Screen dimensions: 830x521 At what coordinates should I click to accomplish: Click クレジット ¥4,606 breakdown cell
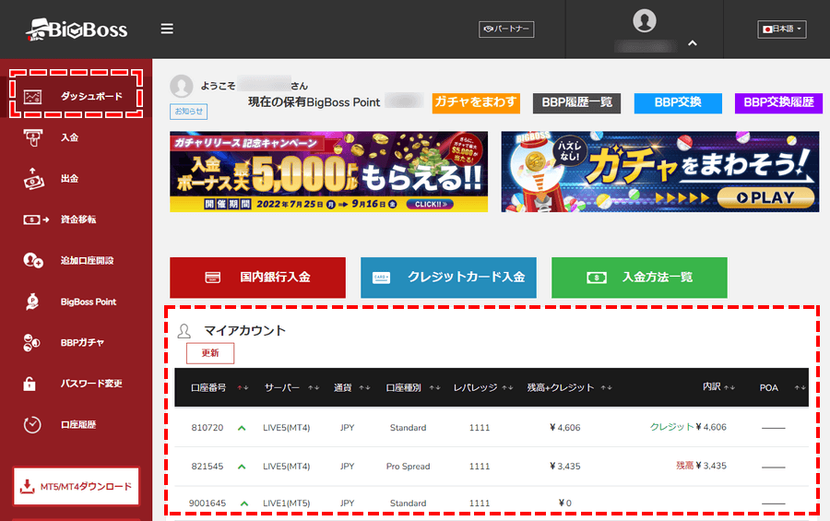pyautogui.click(x=688, y=427)
